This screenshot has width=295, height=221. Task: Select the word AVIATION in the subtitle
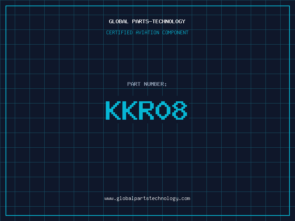pos(147,32)
